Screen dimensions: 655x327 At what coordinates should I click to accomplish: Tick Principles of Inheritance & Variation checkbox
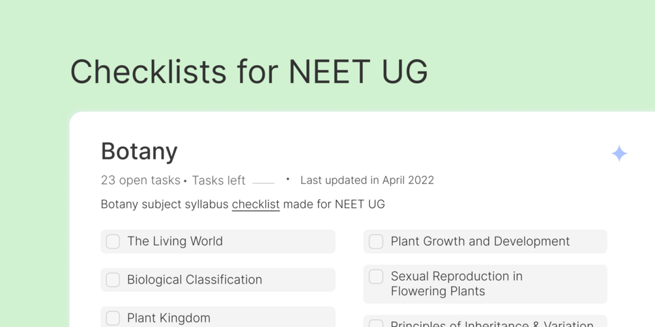tap(376, 324)
